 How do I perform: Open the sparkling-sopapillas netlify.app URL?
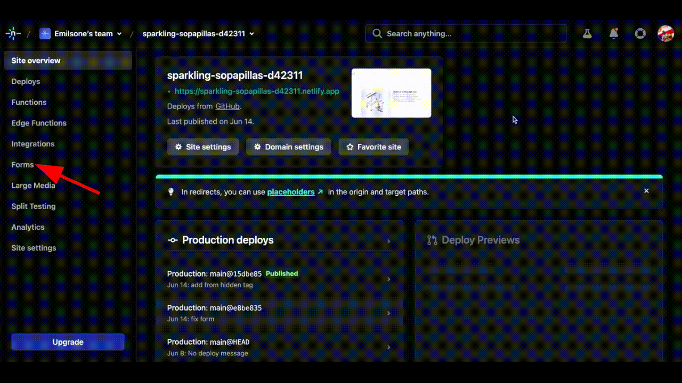[257, 91]
